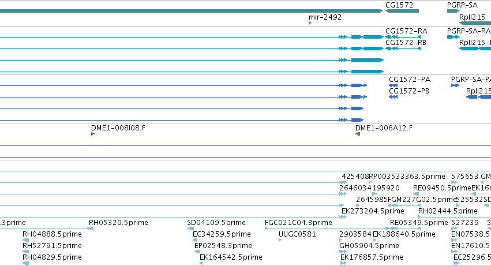Click the RH04888.5prime label

[x=52, y=234]
